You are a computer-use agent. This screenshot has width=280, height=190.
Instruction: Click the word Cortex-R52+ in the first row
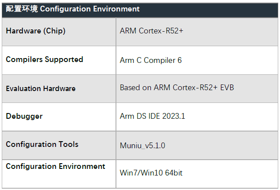[x=161, y=31]
